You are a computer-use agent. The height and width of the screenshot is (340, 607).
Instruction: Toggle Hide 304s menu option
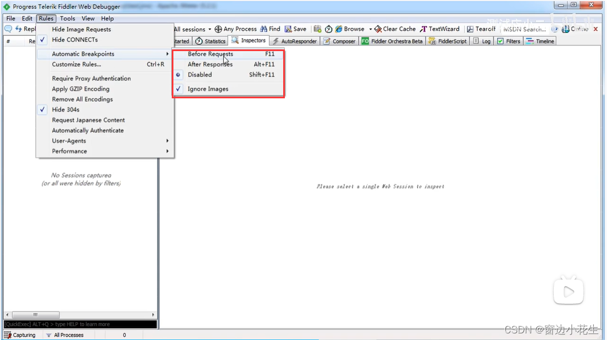(105, 110)
